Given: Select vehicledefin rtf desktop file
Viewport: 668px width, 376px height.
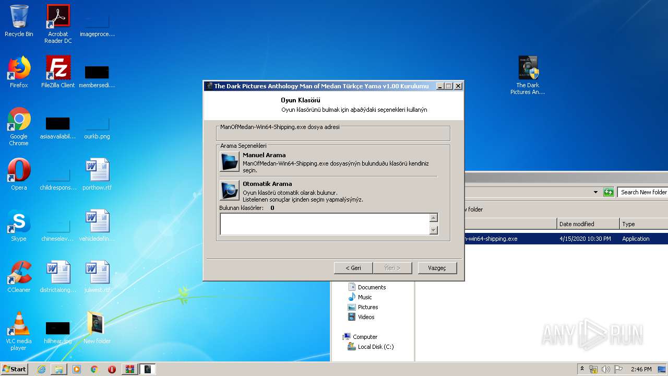Looking at the screenshot, I should 97,226.
